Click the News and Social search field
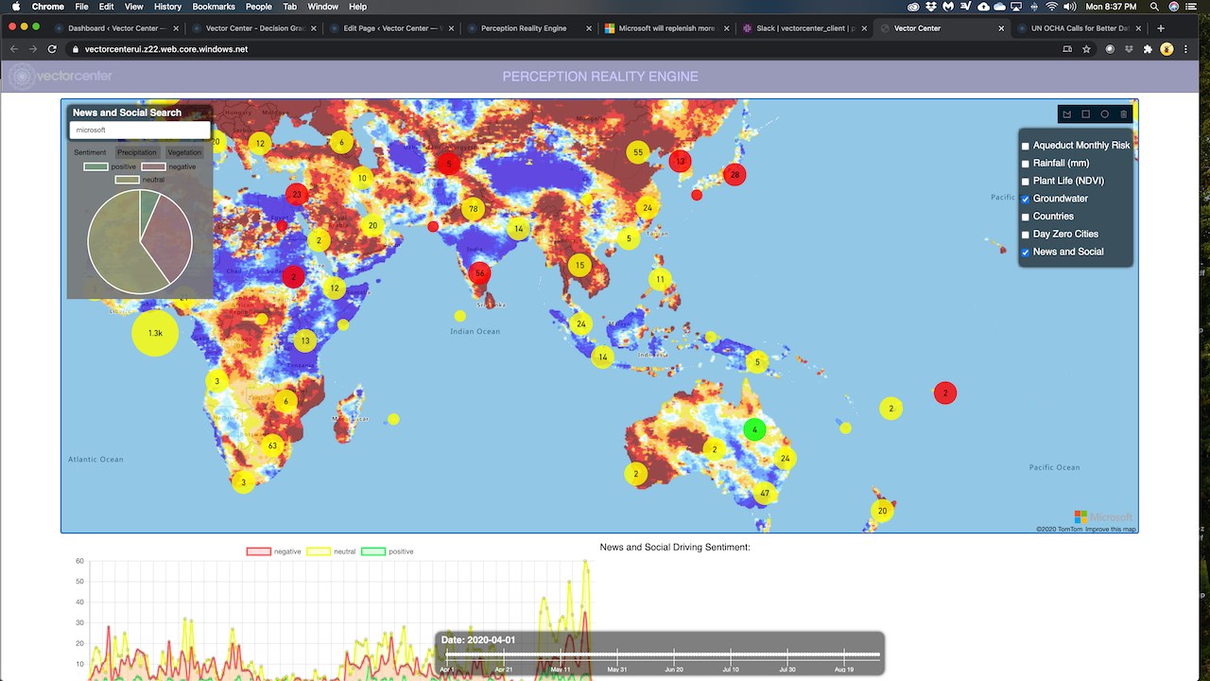The image size is (1210, 681). (x=140, y=130)
